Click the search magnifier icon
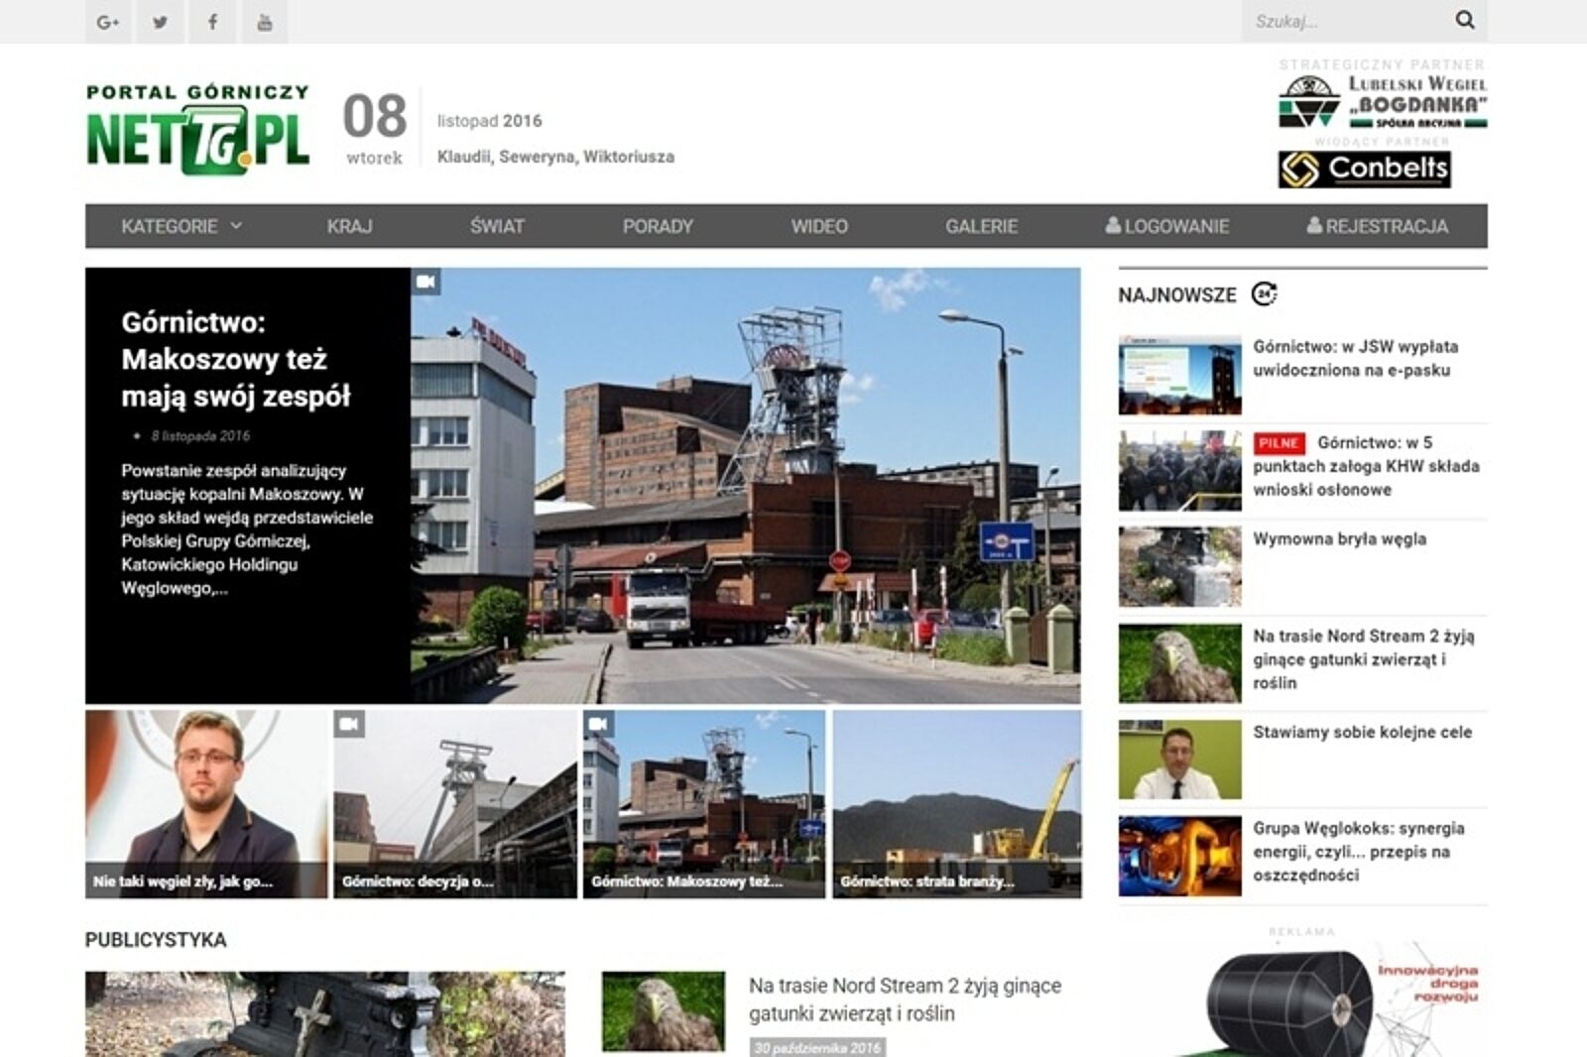This screenshot has height=1057, width=1587. click(x=1464, y=20)
